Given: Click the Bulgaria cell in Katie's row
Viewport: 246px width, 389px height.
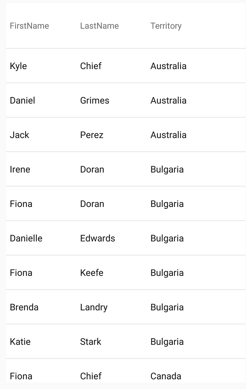Looking at the screenshot, I should [167, 341].
